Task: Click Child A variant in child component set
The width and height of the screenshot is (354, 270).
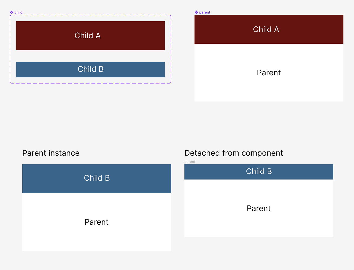Action: (90, 36)
